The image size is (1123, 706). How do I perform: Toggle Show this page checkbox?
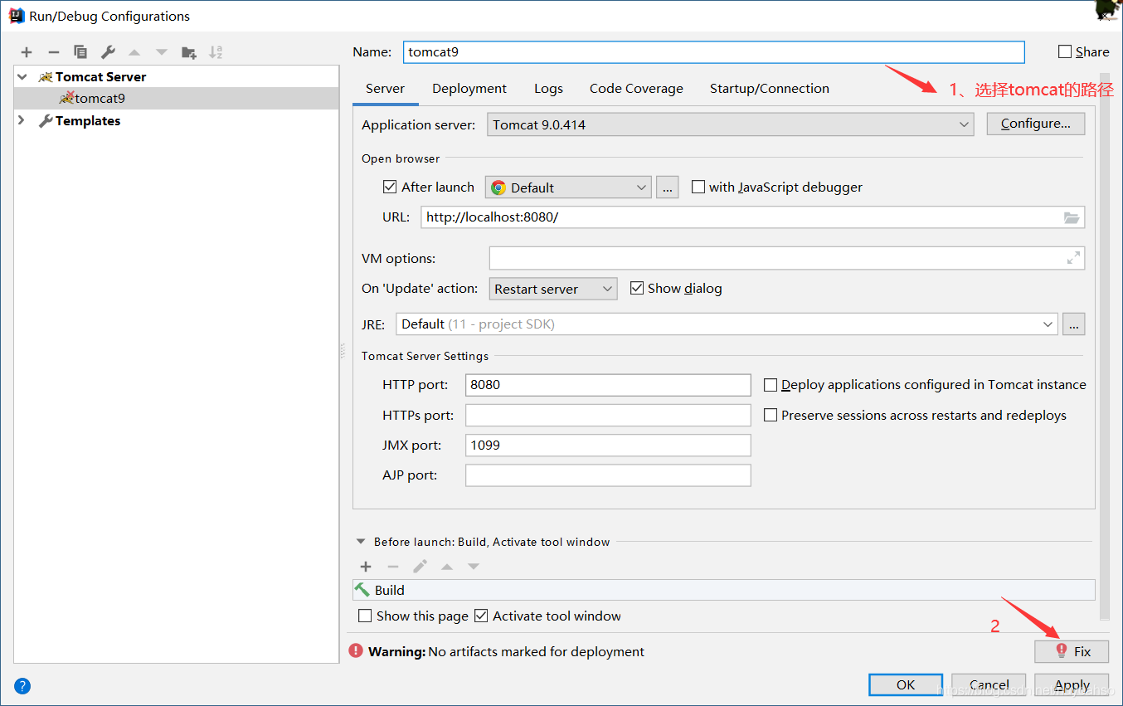(365, 616)
